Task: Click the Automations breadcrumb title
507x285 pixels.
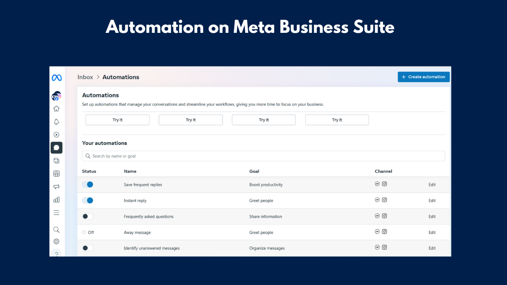Action: coord(121,77)
